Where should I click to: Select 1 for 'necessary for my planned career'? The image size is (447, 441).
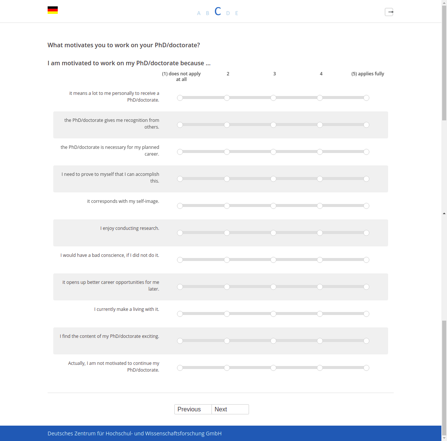[180, 152]
